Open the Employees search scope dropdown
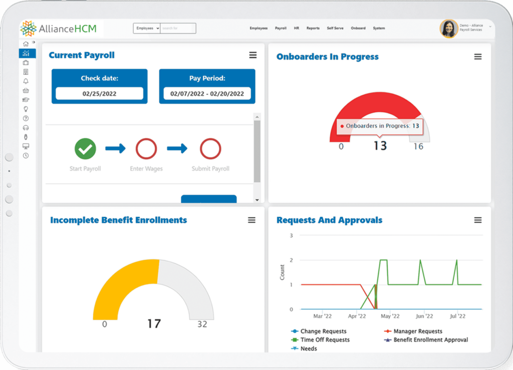 (x=146, y=28)
